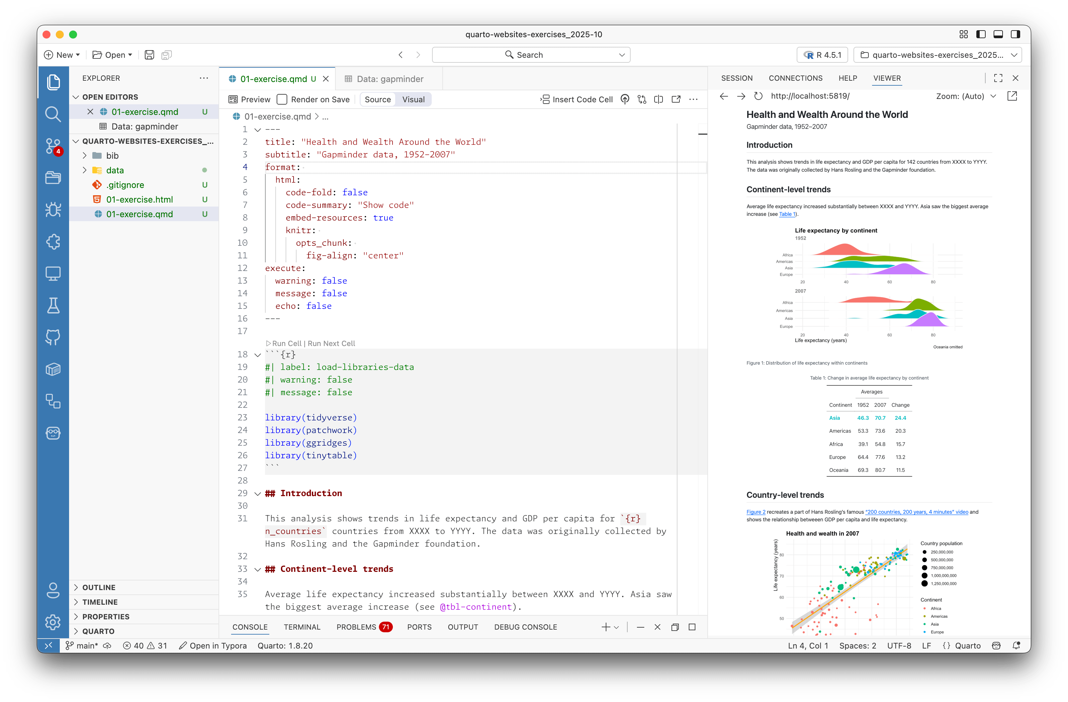Expand the OUTLINE section
1068x702 pixels.
coord(99,587)
